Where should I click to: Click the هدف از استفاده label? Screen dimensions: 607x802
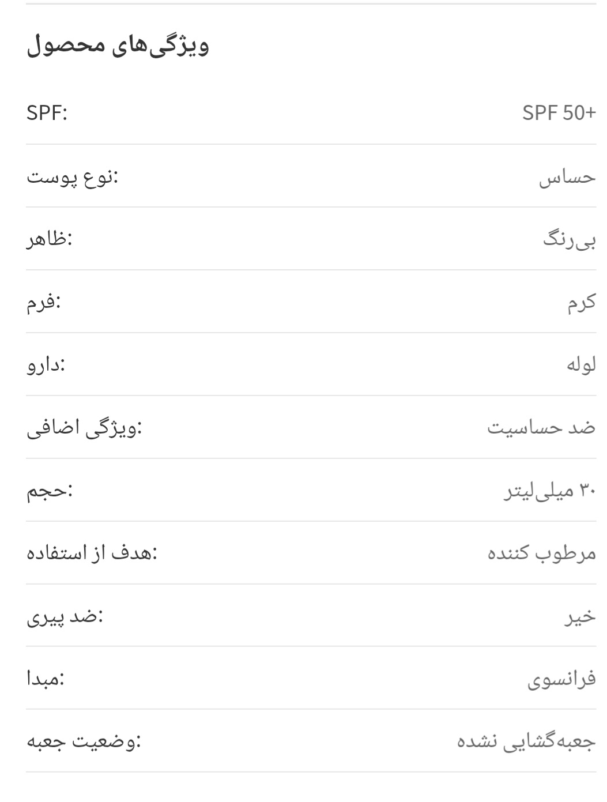(92, 554)
